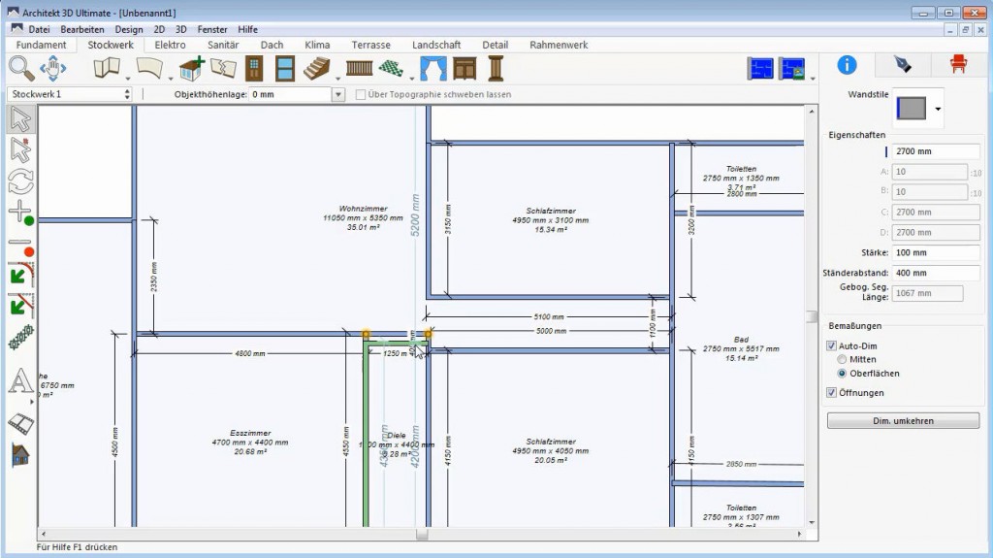Viewport: 993px width, 558px height.
Task: Click the chain pattern tool
Action: tap(21, 338)
